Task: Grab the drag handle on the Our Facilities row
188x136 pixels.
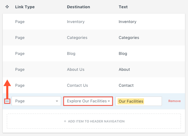Action: (7, 101)
